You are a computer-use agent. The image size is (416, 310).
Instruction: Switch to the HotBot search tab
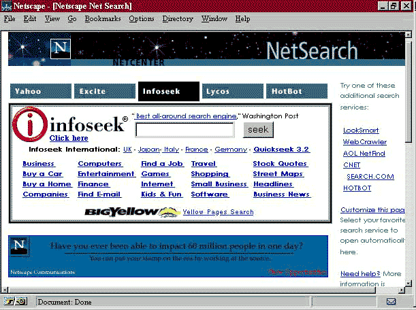[297, 91]
